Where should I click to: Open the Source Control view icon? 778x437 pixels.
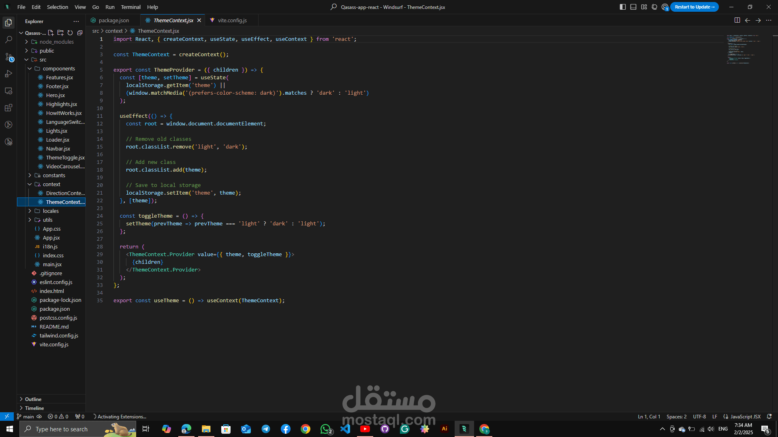point(9,57)
